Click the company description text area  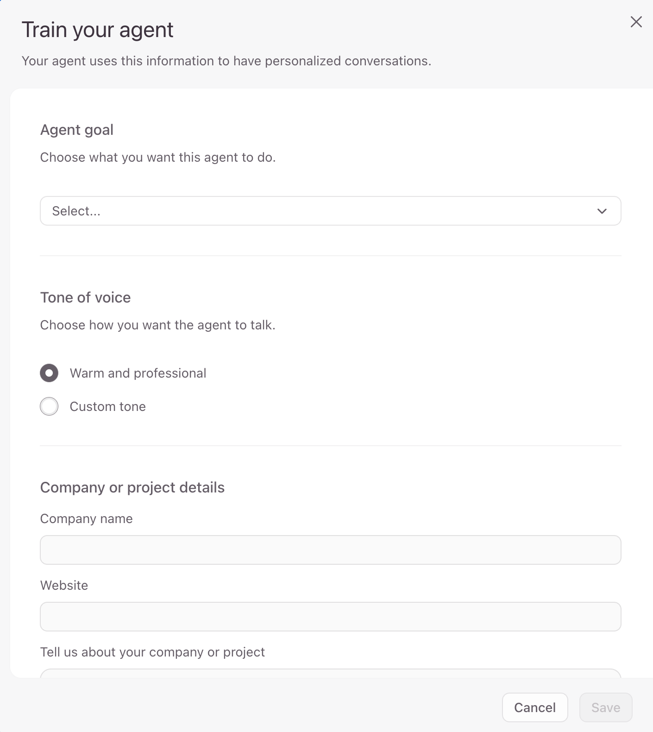pos(330,673)
